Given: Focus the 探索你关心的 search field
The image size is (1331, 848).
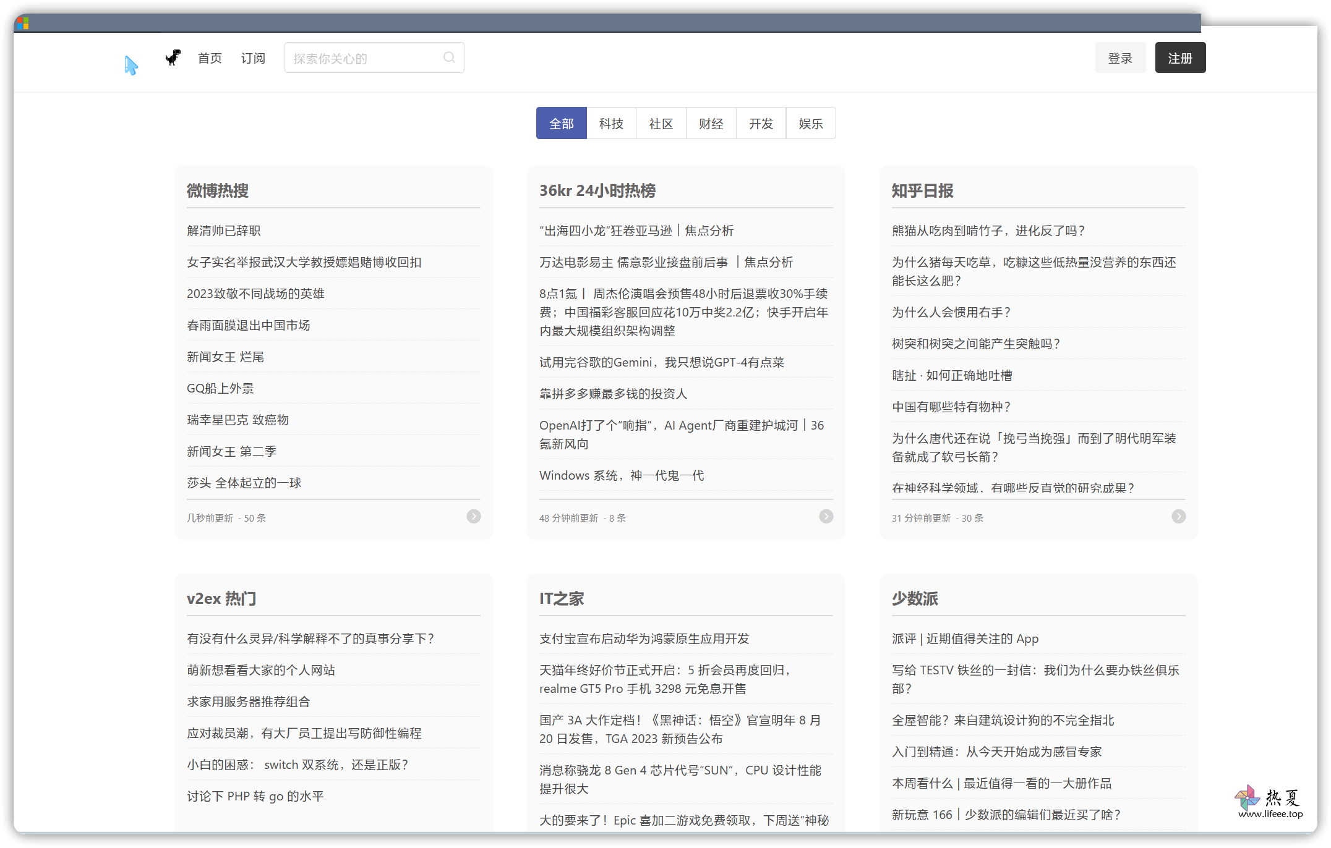Looking at the screenshot, I should tap(374, 57).
